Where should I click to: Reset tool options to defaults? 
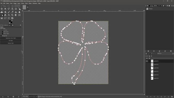click(x=19, y=97)
